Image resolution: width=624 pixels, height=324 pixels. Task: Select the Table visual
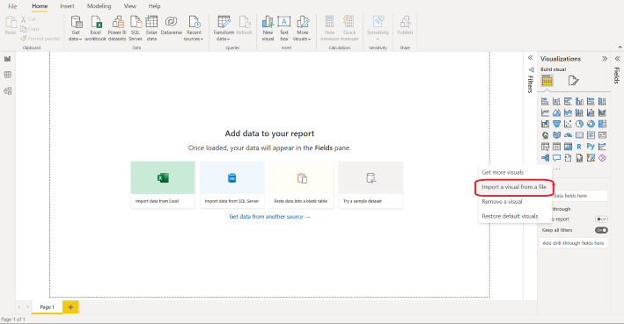pyautogui.click(x=557, y=147)
